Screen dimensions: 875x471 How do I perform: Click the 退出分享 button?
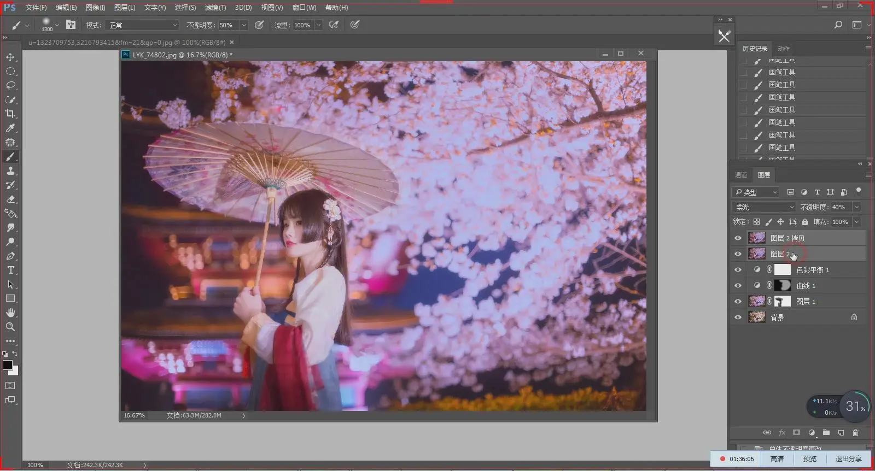point(848,459)
